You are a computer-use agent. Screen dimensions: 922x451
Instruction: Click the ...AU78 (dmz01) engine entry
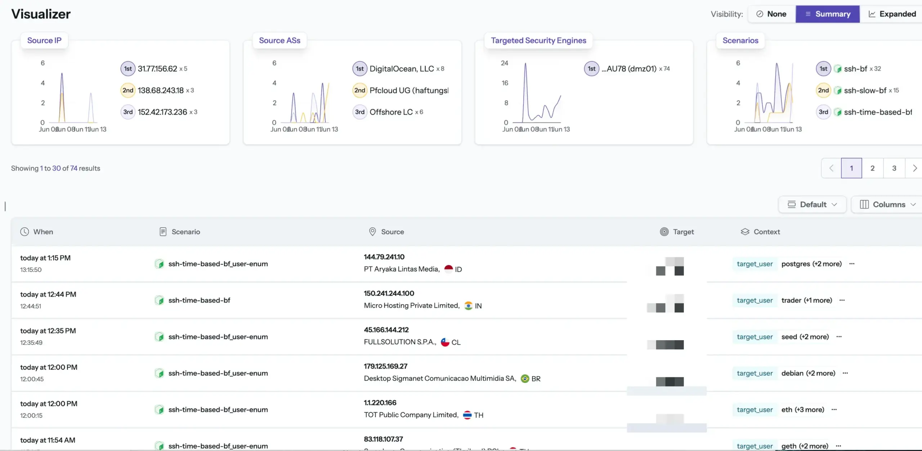(x=629, y=69)
